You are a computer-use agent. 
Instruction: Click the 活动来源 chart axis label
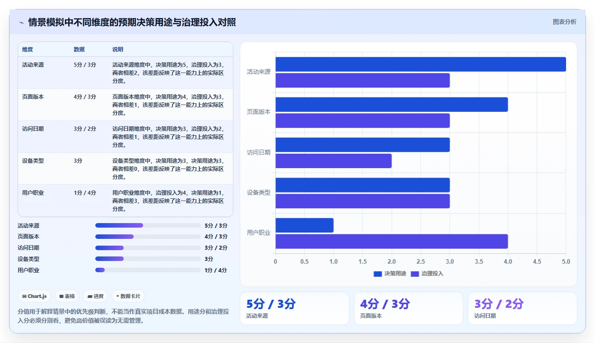259,72
